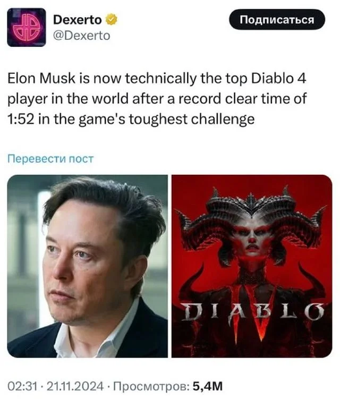Viewport: 340px width, 399px height.
Task: Visit the @Dexerto handle
Action: pyautogui.click(x=82, y=36)
